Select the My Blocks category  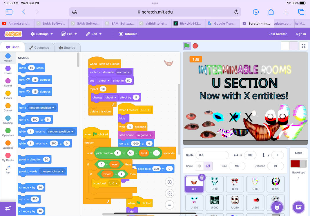(8, 157)
